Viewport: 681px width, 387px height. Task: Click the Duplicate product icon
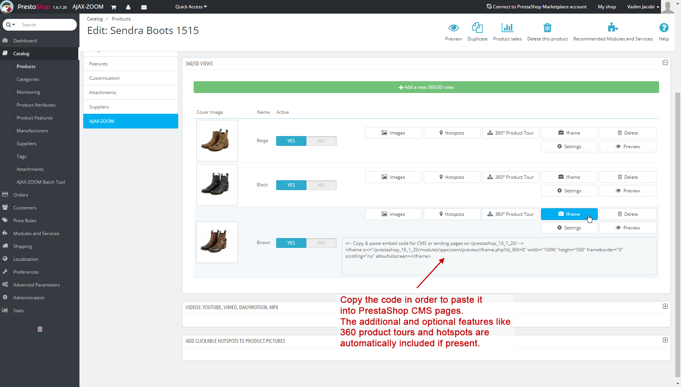[477, 28]
